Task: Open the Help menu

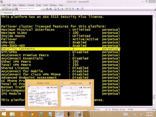Action: [x=61, y=5]
